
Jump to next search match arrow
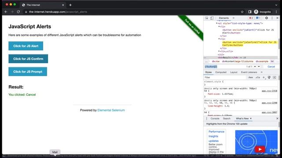point(259,66)
